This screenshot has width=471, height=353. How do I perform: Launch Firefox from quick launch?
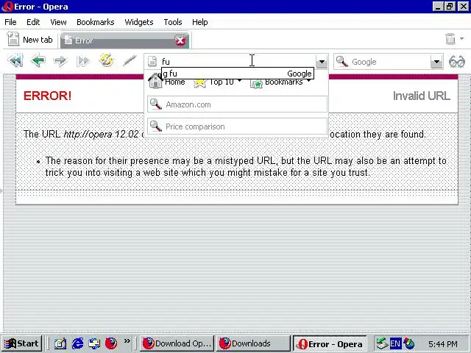[x=111, y=343]
